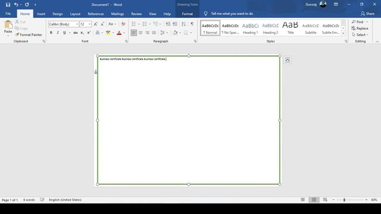Screen dimensions: 381x214
Task: Click the Save icon in the title bar
Action: click(8, 5)
